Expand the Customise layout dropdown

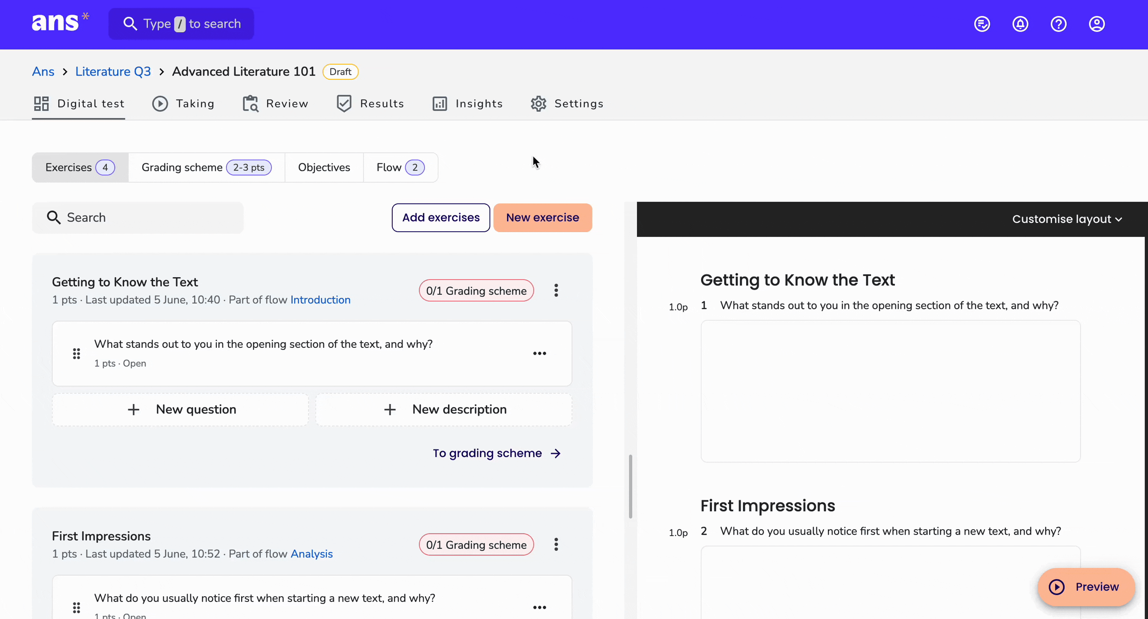pos(1067,219)
